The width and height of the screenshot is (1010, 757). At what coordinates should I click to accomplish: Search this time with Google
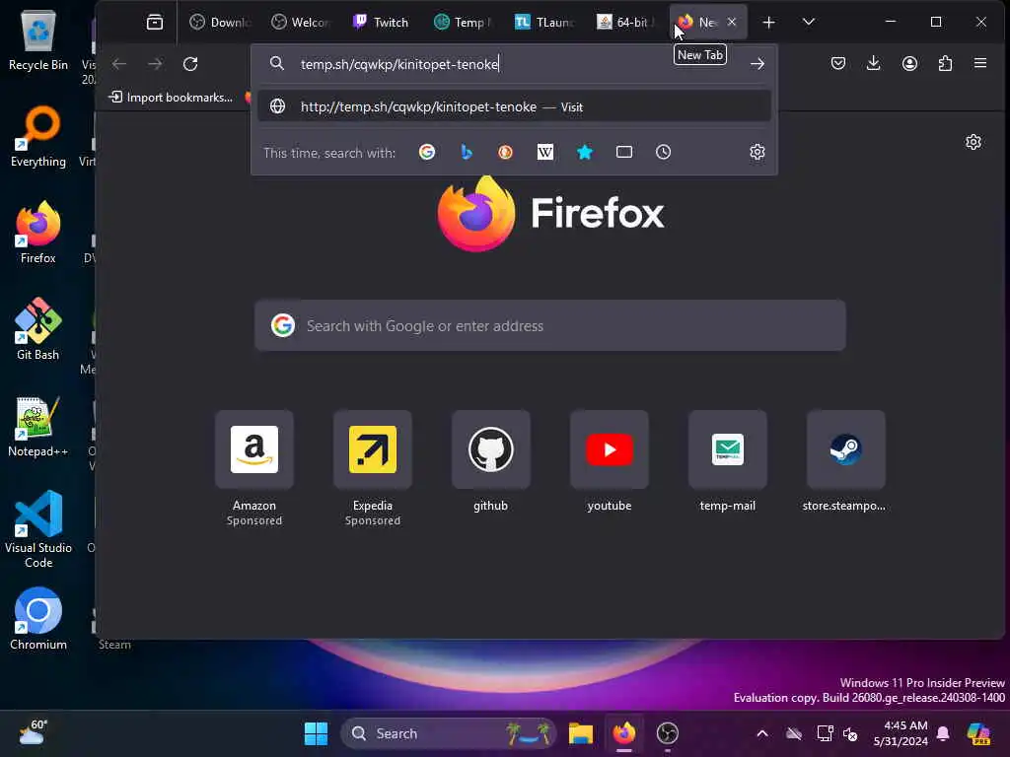pos(427,152)
